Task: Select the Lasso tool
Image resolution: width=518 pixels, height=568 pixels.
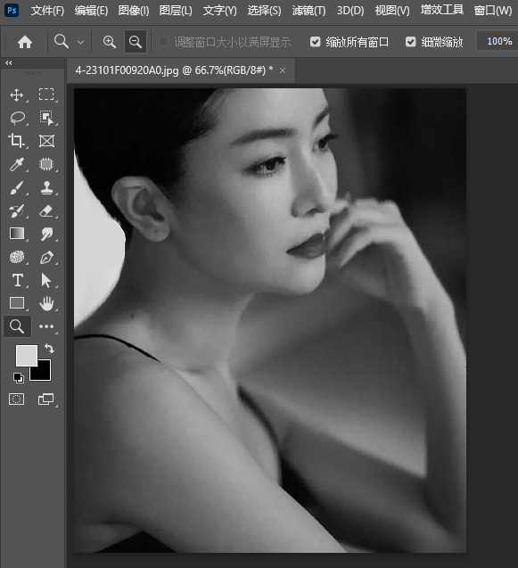Action: coord(17,118)
